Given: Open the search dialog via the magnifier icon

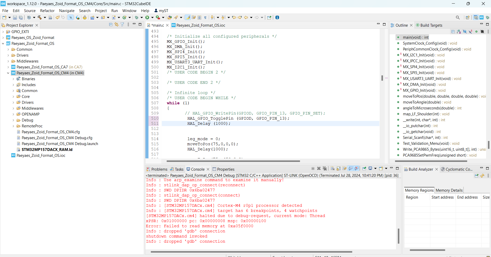Looking at the screenshot, I should click(x=458, y=17).
